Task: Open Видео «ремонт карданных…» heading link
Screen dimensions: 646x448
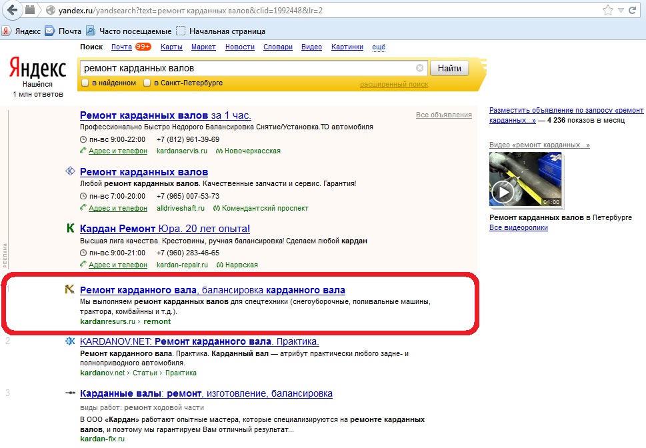Action: coord(539,145)
